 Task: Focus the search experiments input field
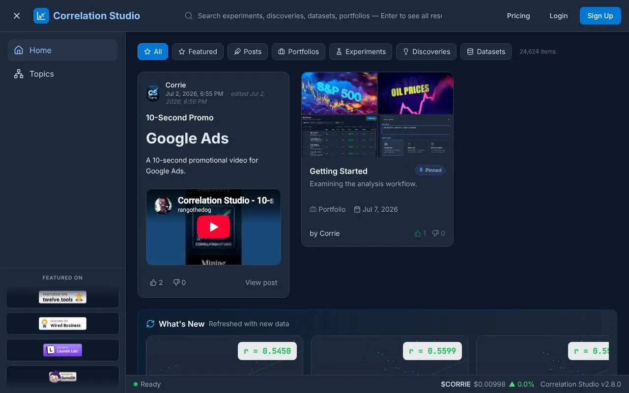(319, 16)
